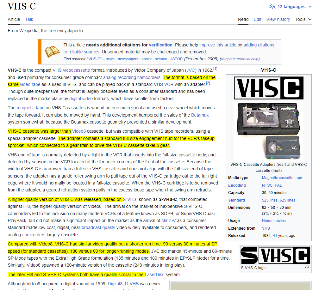The image size is (319, 290).
Task: Search scholar sources link
Action: 161,59
